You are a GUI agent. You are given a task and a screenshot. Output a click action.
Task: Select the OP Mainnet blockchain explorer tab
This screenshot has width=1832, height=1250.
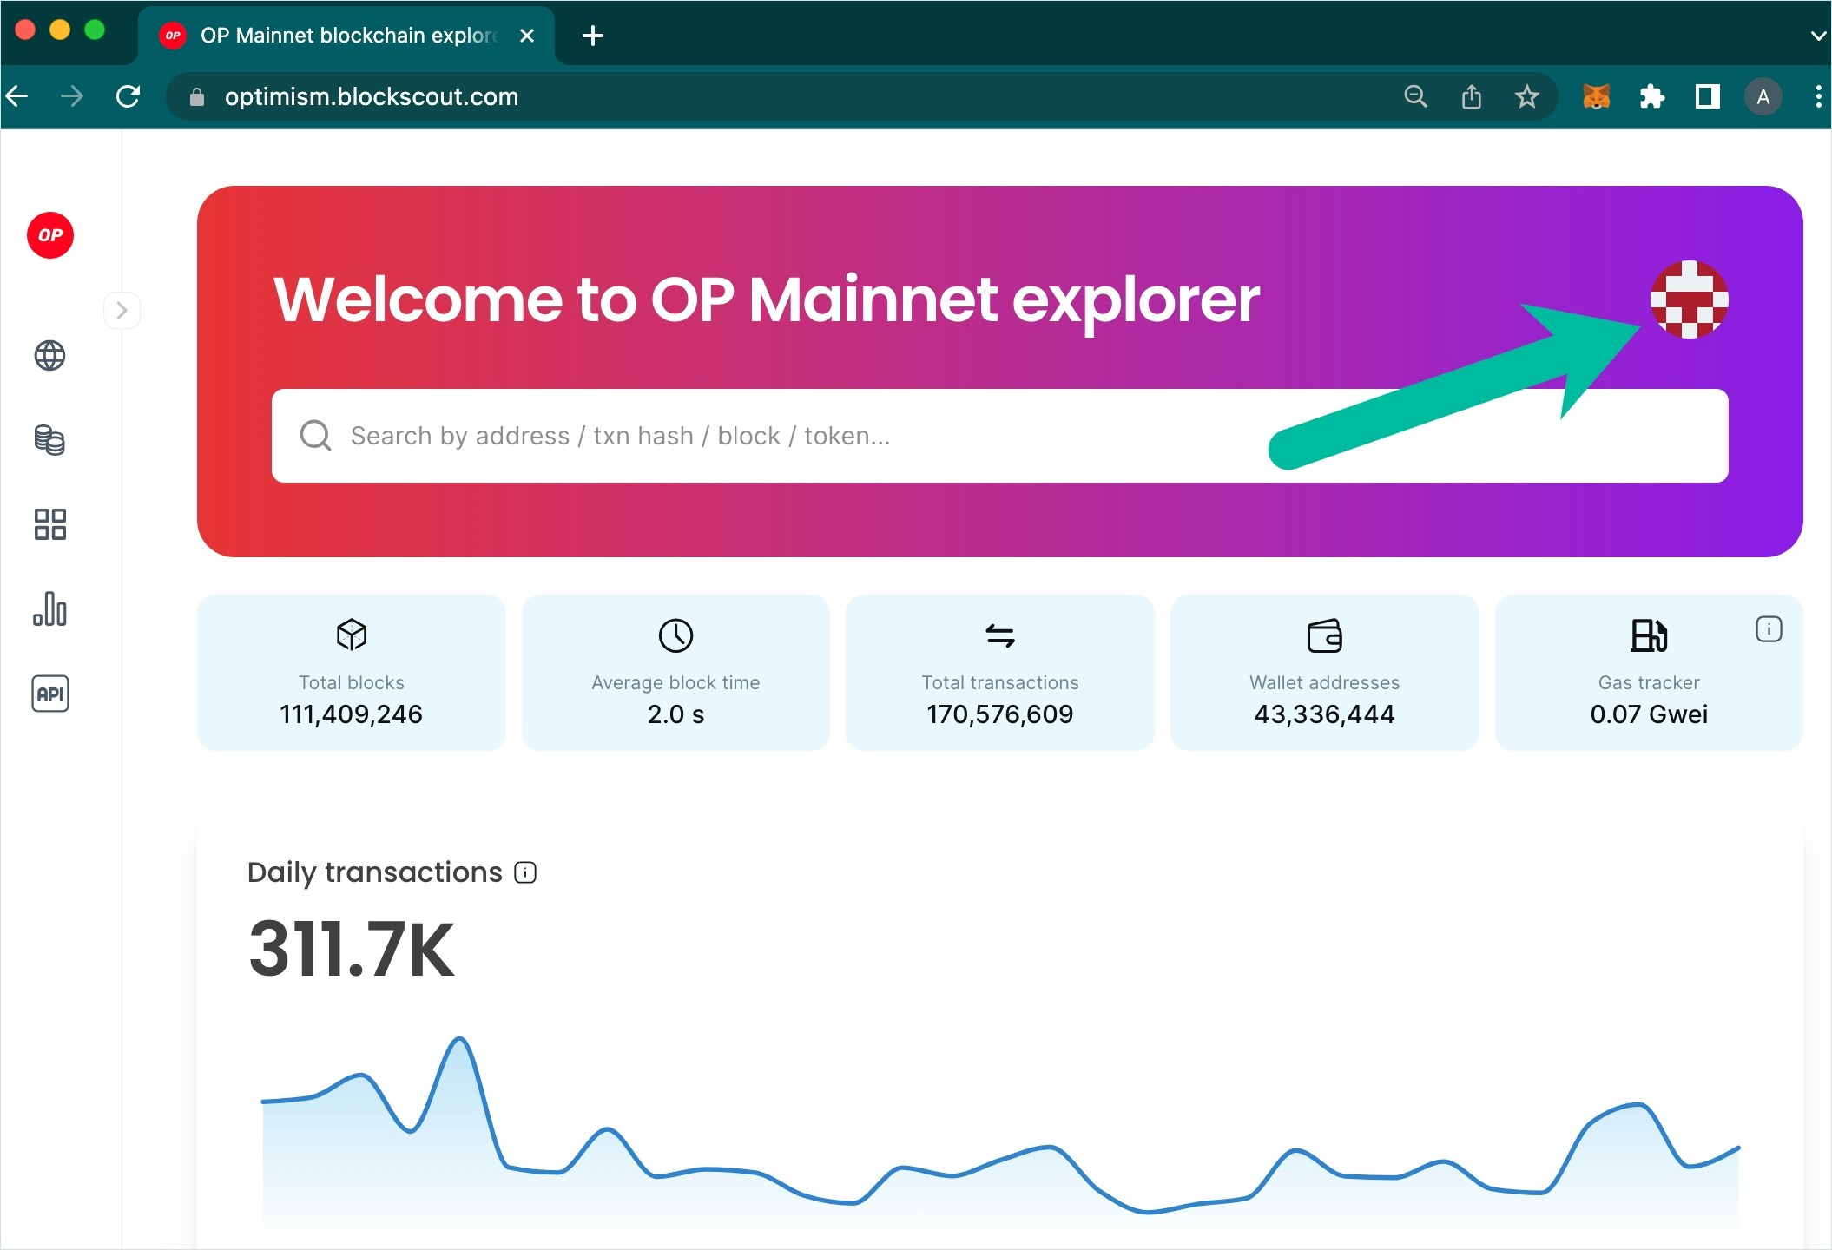[x=347, y=36]
